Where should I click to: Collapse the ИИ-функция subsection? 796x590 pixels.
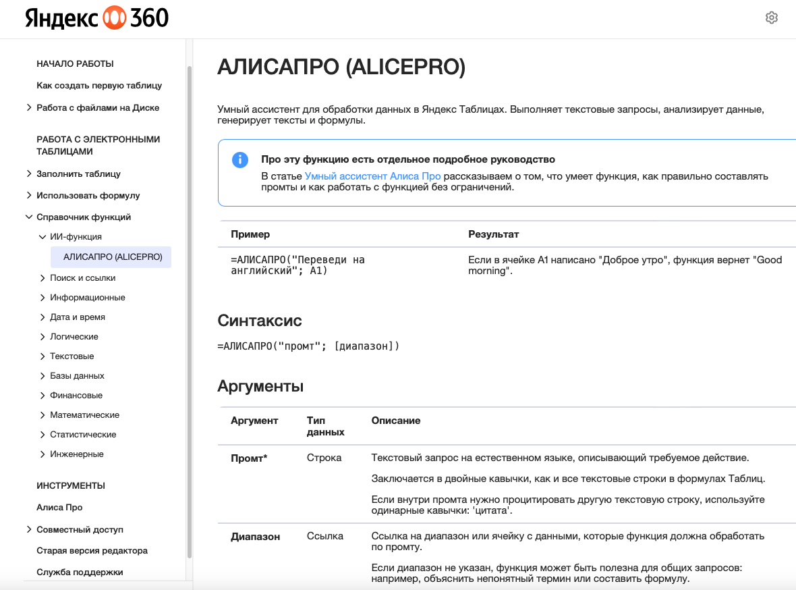pyautogui.click(x=43, y=237)
